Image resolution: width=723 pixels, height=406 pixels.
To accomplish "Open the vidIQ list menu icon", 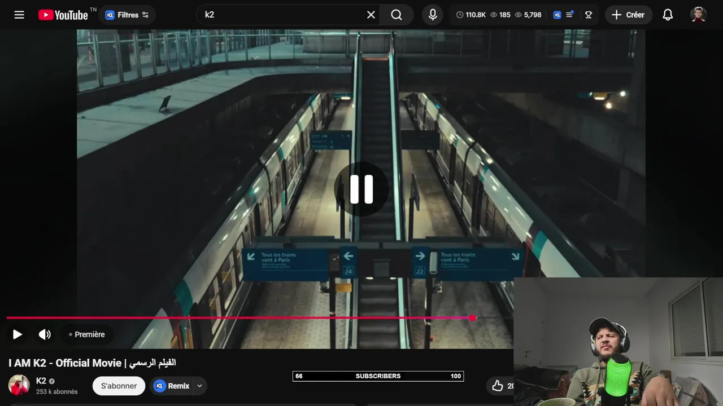I will [x=570, y=15].
